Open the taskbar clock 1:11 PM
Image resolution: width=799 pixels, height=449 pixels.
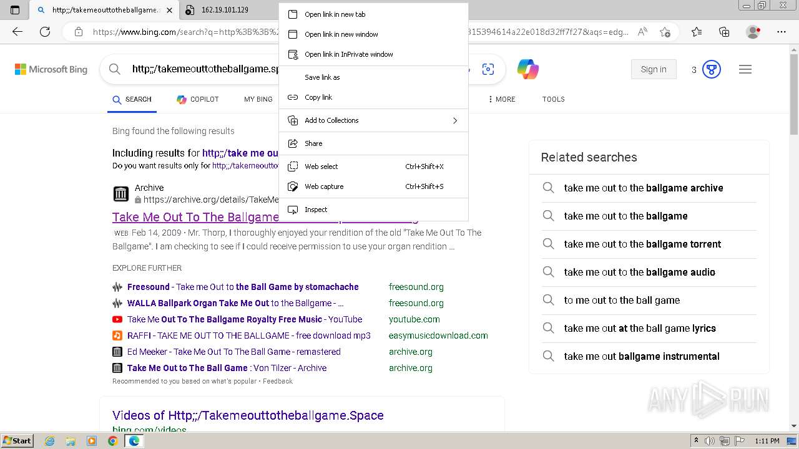tap(767, 441)
